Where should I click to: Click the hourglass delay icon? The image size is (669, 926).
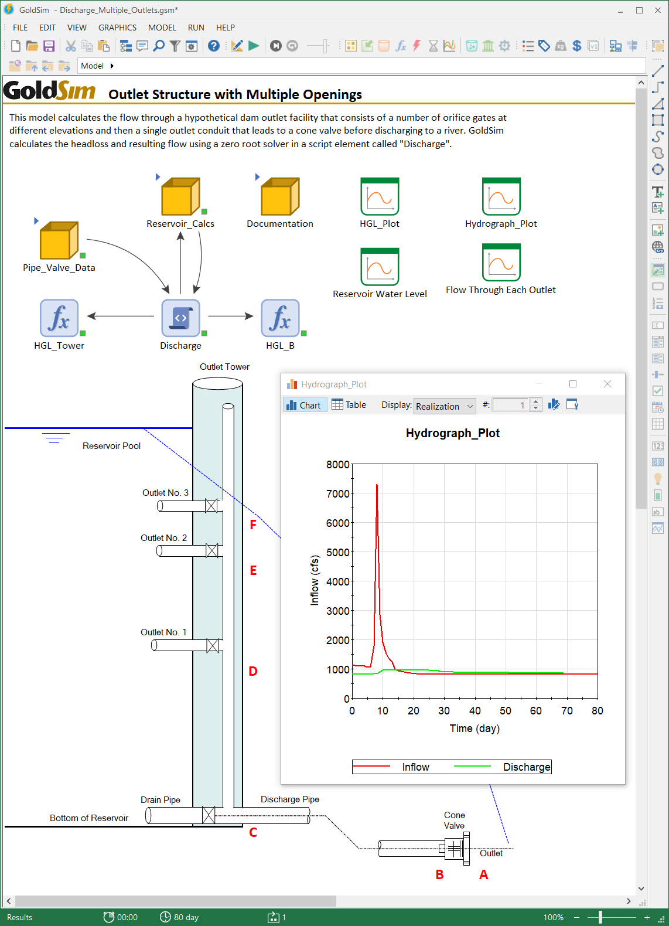[434, 46]
